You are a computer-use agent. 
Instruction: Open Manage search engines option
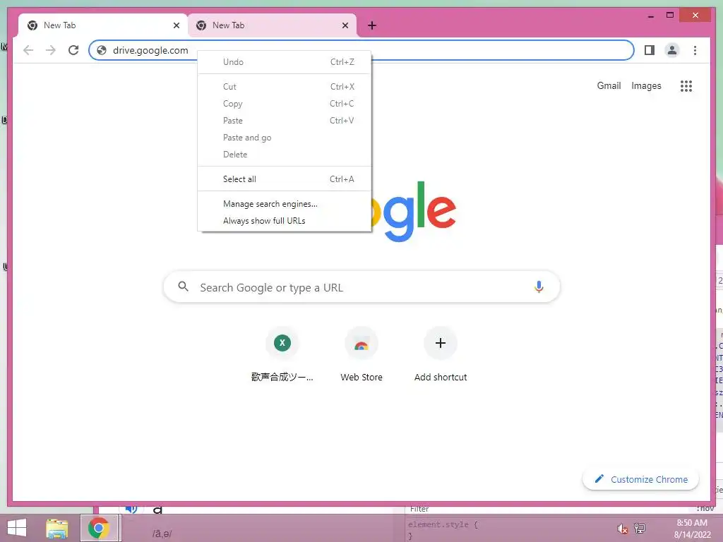tap(285, 204)
